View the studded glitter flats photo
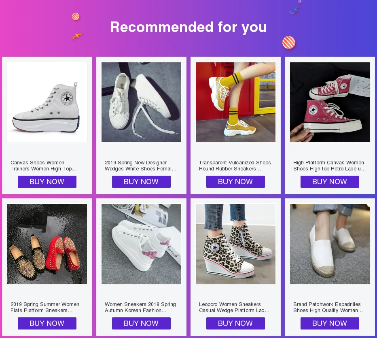The image size is (377, 338). click(x=47, y=244)
